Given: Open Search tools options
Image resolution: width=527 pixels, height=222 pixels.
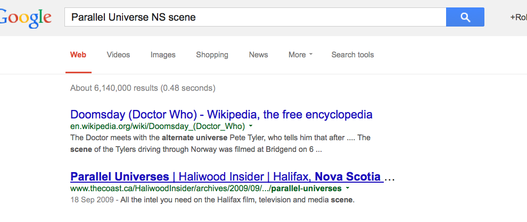Looking at the screenshot, I should click(352, 55).
